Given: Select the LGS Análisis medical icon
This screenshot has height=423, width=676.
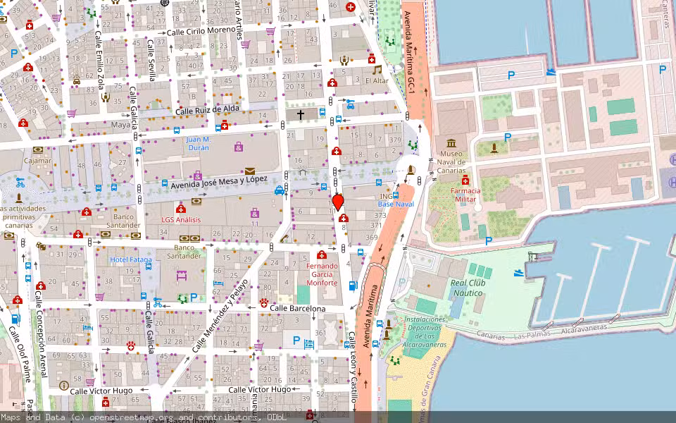Looking at the screenshot, I should coord(181,209).
